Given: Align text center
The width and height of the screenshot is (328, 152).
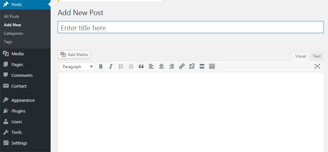Looking at the screenshot, I should 161,66.
